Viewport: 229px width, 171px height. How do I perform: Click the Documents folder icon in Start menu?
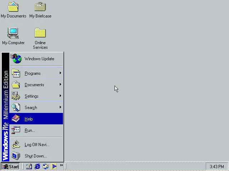[x=16, y=85]
